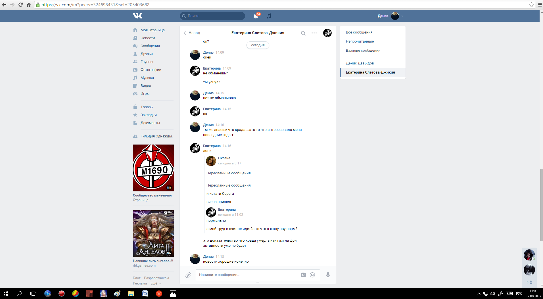This screenshot has width=543, height=299.
Task: Open the emoji smiley picker
Action: 312,275
